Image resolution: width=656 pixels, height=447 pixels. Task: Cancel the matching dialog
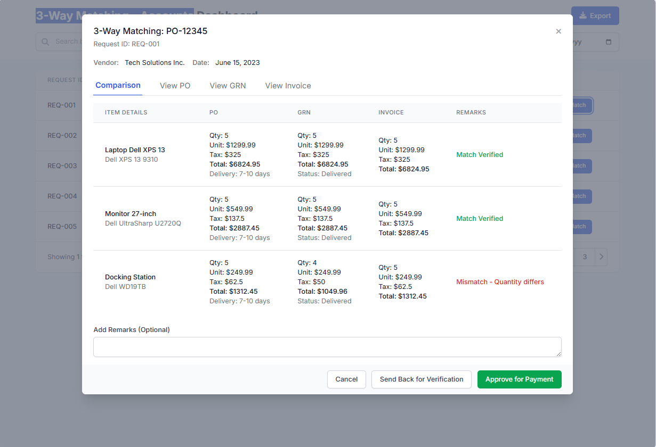pos(346,379)
